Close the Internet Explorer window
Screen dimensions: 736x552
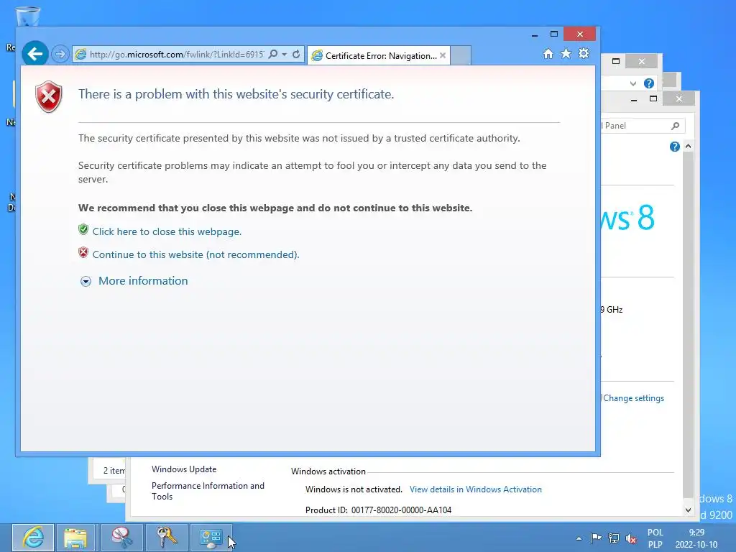[x=580, y=34]
